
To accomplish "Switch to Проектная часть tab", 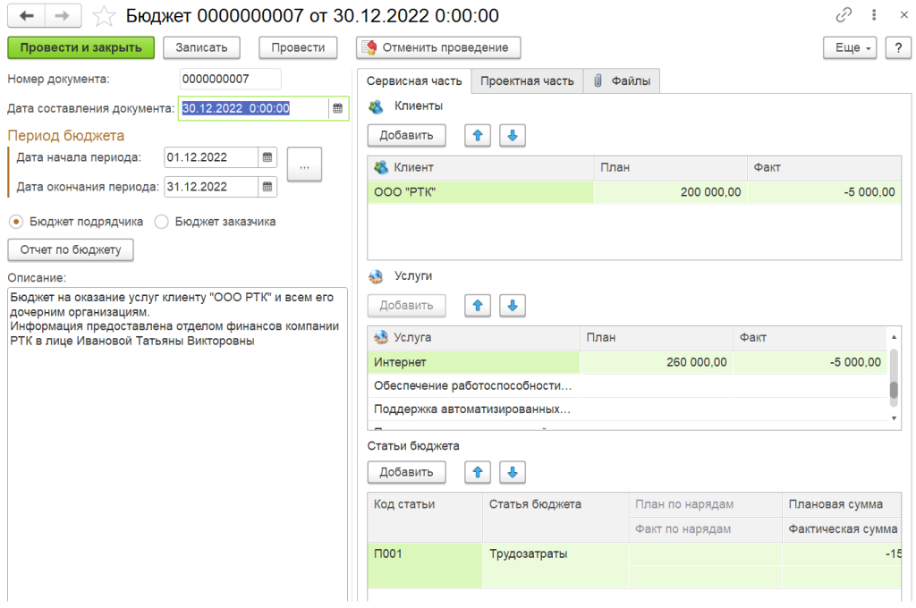I will point(527,80).
